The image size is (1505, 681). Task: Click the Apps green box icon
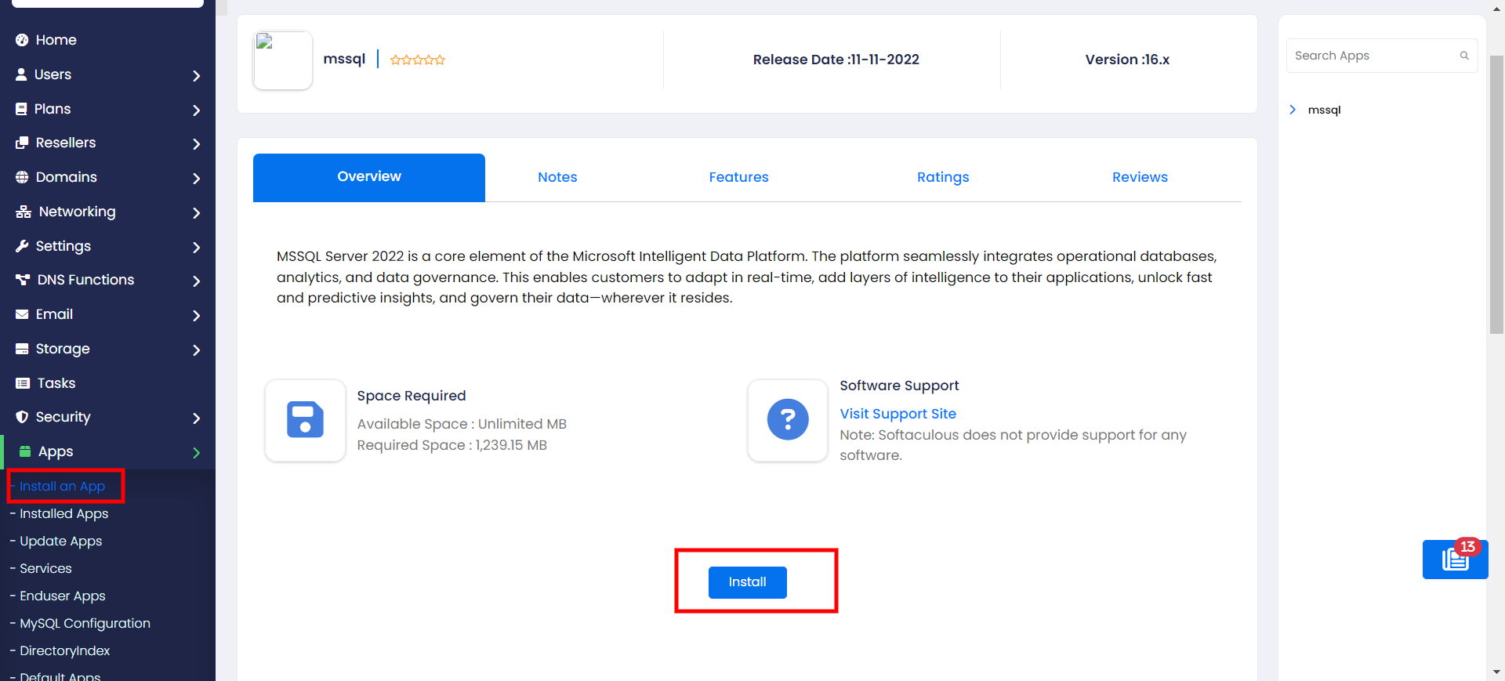click(x=25, y=451)
